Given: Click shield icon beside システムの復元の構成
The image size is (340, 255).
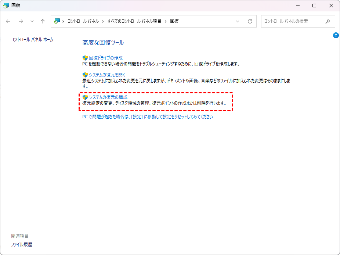Looking at the screenshot, I should (x=85, y=97).
